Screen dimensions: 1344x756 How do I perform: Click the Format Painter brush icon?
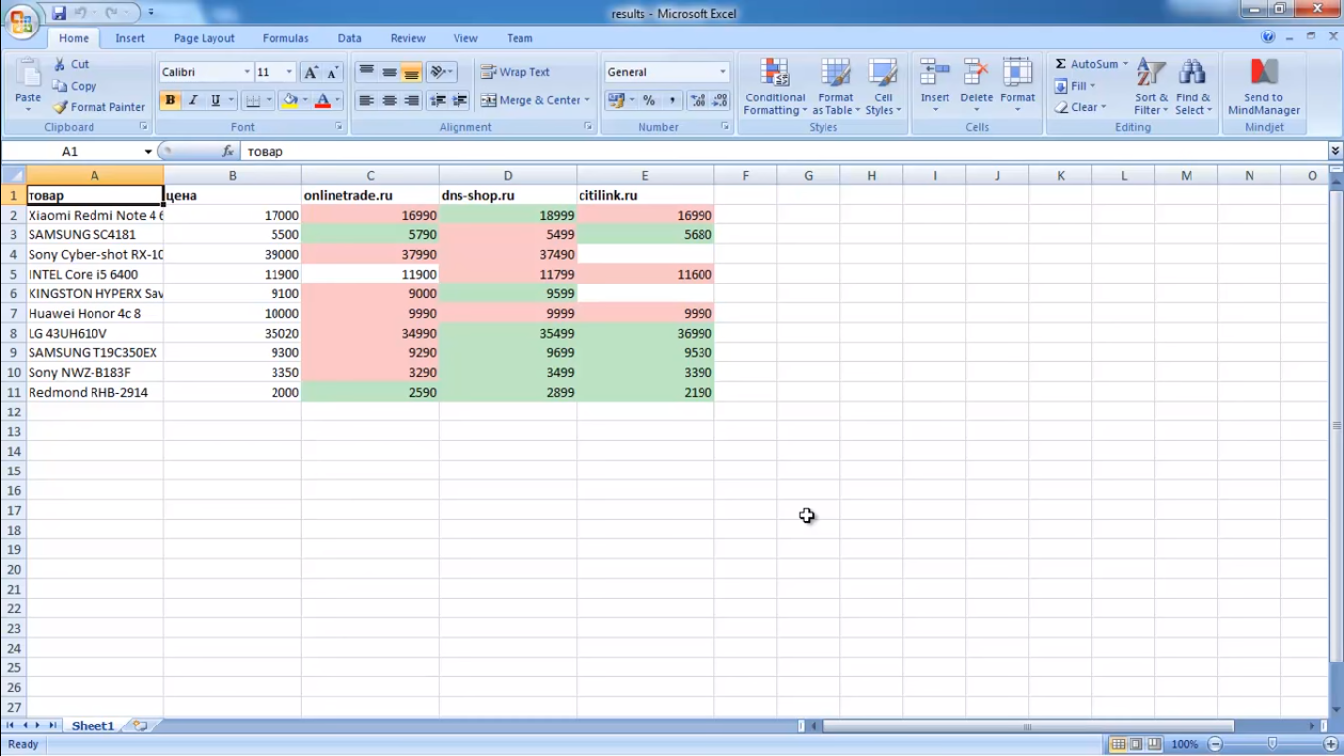click(60, 107)
